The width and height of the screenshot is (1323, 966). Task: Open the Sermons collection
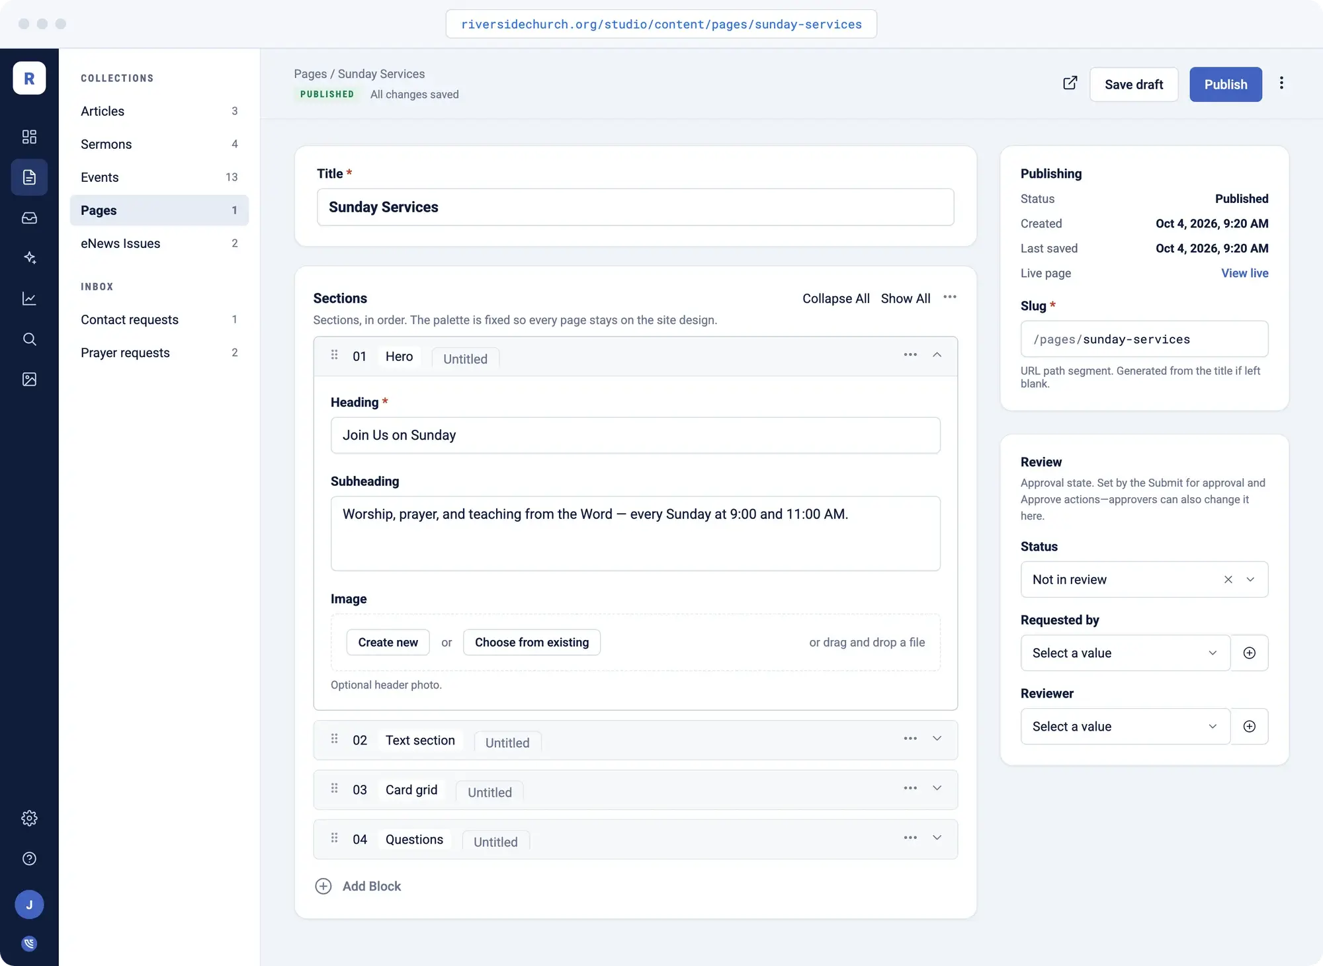tap(159, 144)
